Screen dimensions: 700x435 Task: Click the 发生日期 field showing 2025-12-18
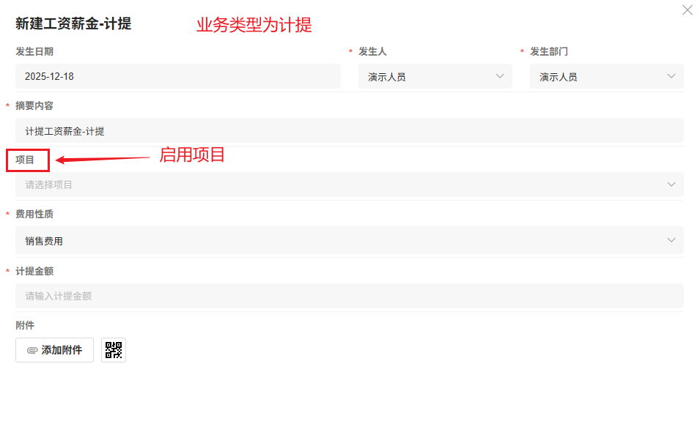pos(177,76)
